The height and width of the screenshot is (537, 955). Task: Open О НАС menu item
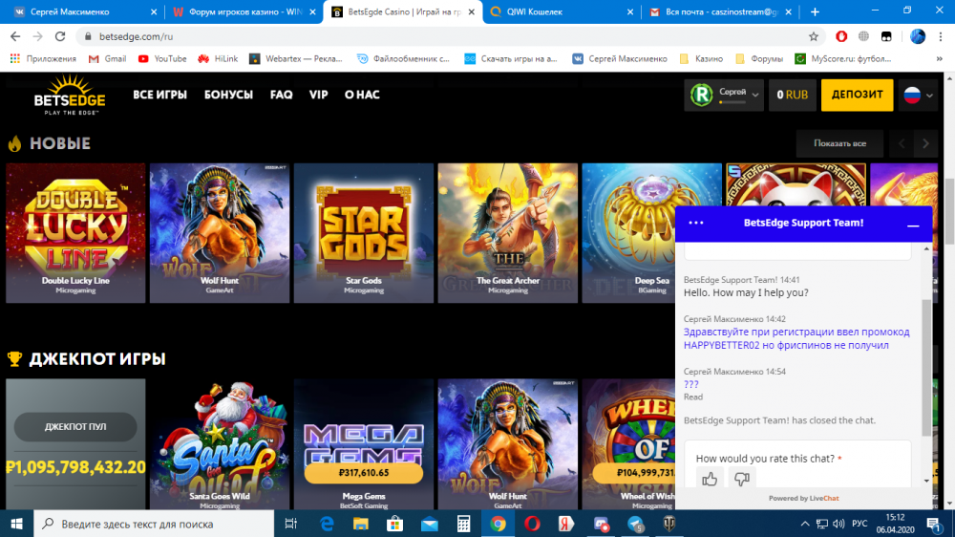[362, 95]
